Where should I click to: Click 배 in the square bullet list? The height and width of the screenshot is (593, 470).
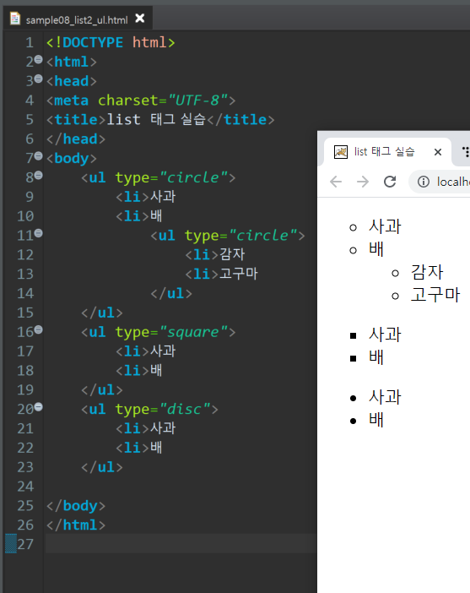click(x=376, y=357)
